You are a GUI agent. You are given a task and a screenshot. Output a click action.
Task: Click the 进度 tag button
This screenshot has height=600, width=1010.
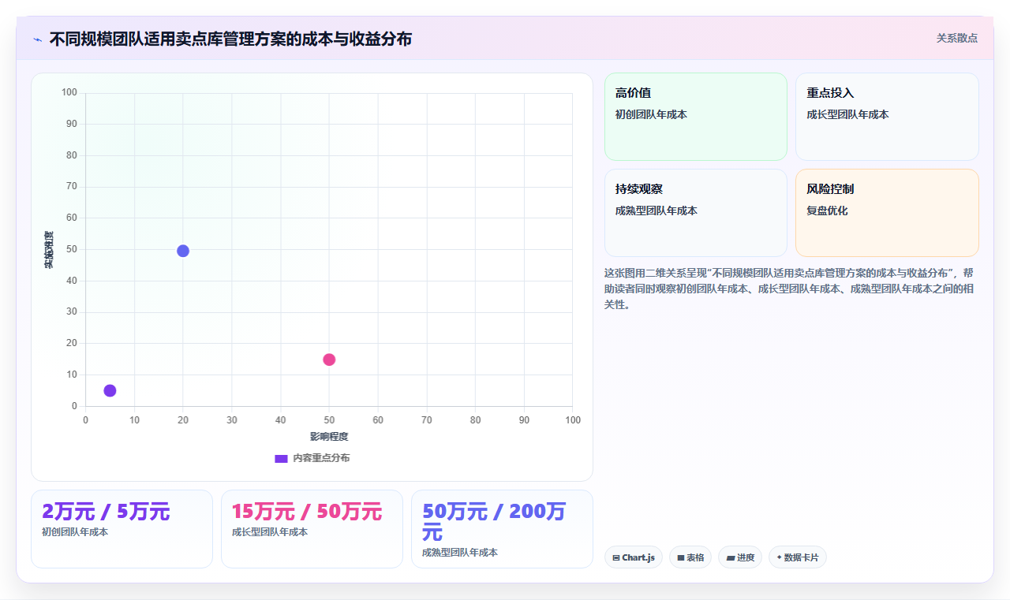740,557
